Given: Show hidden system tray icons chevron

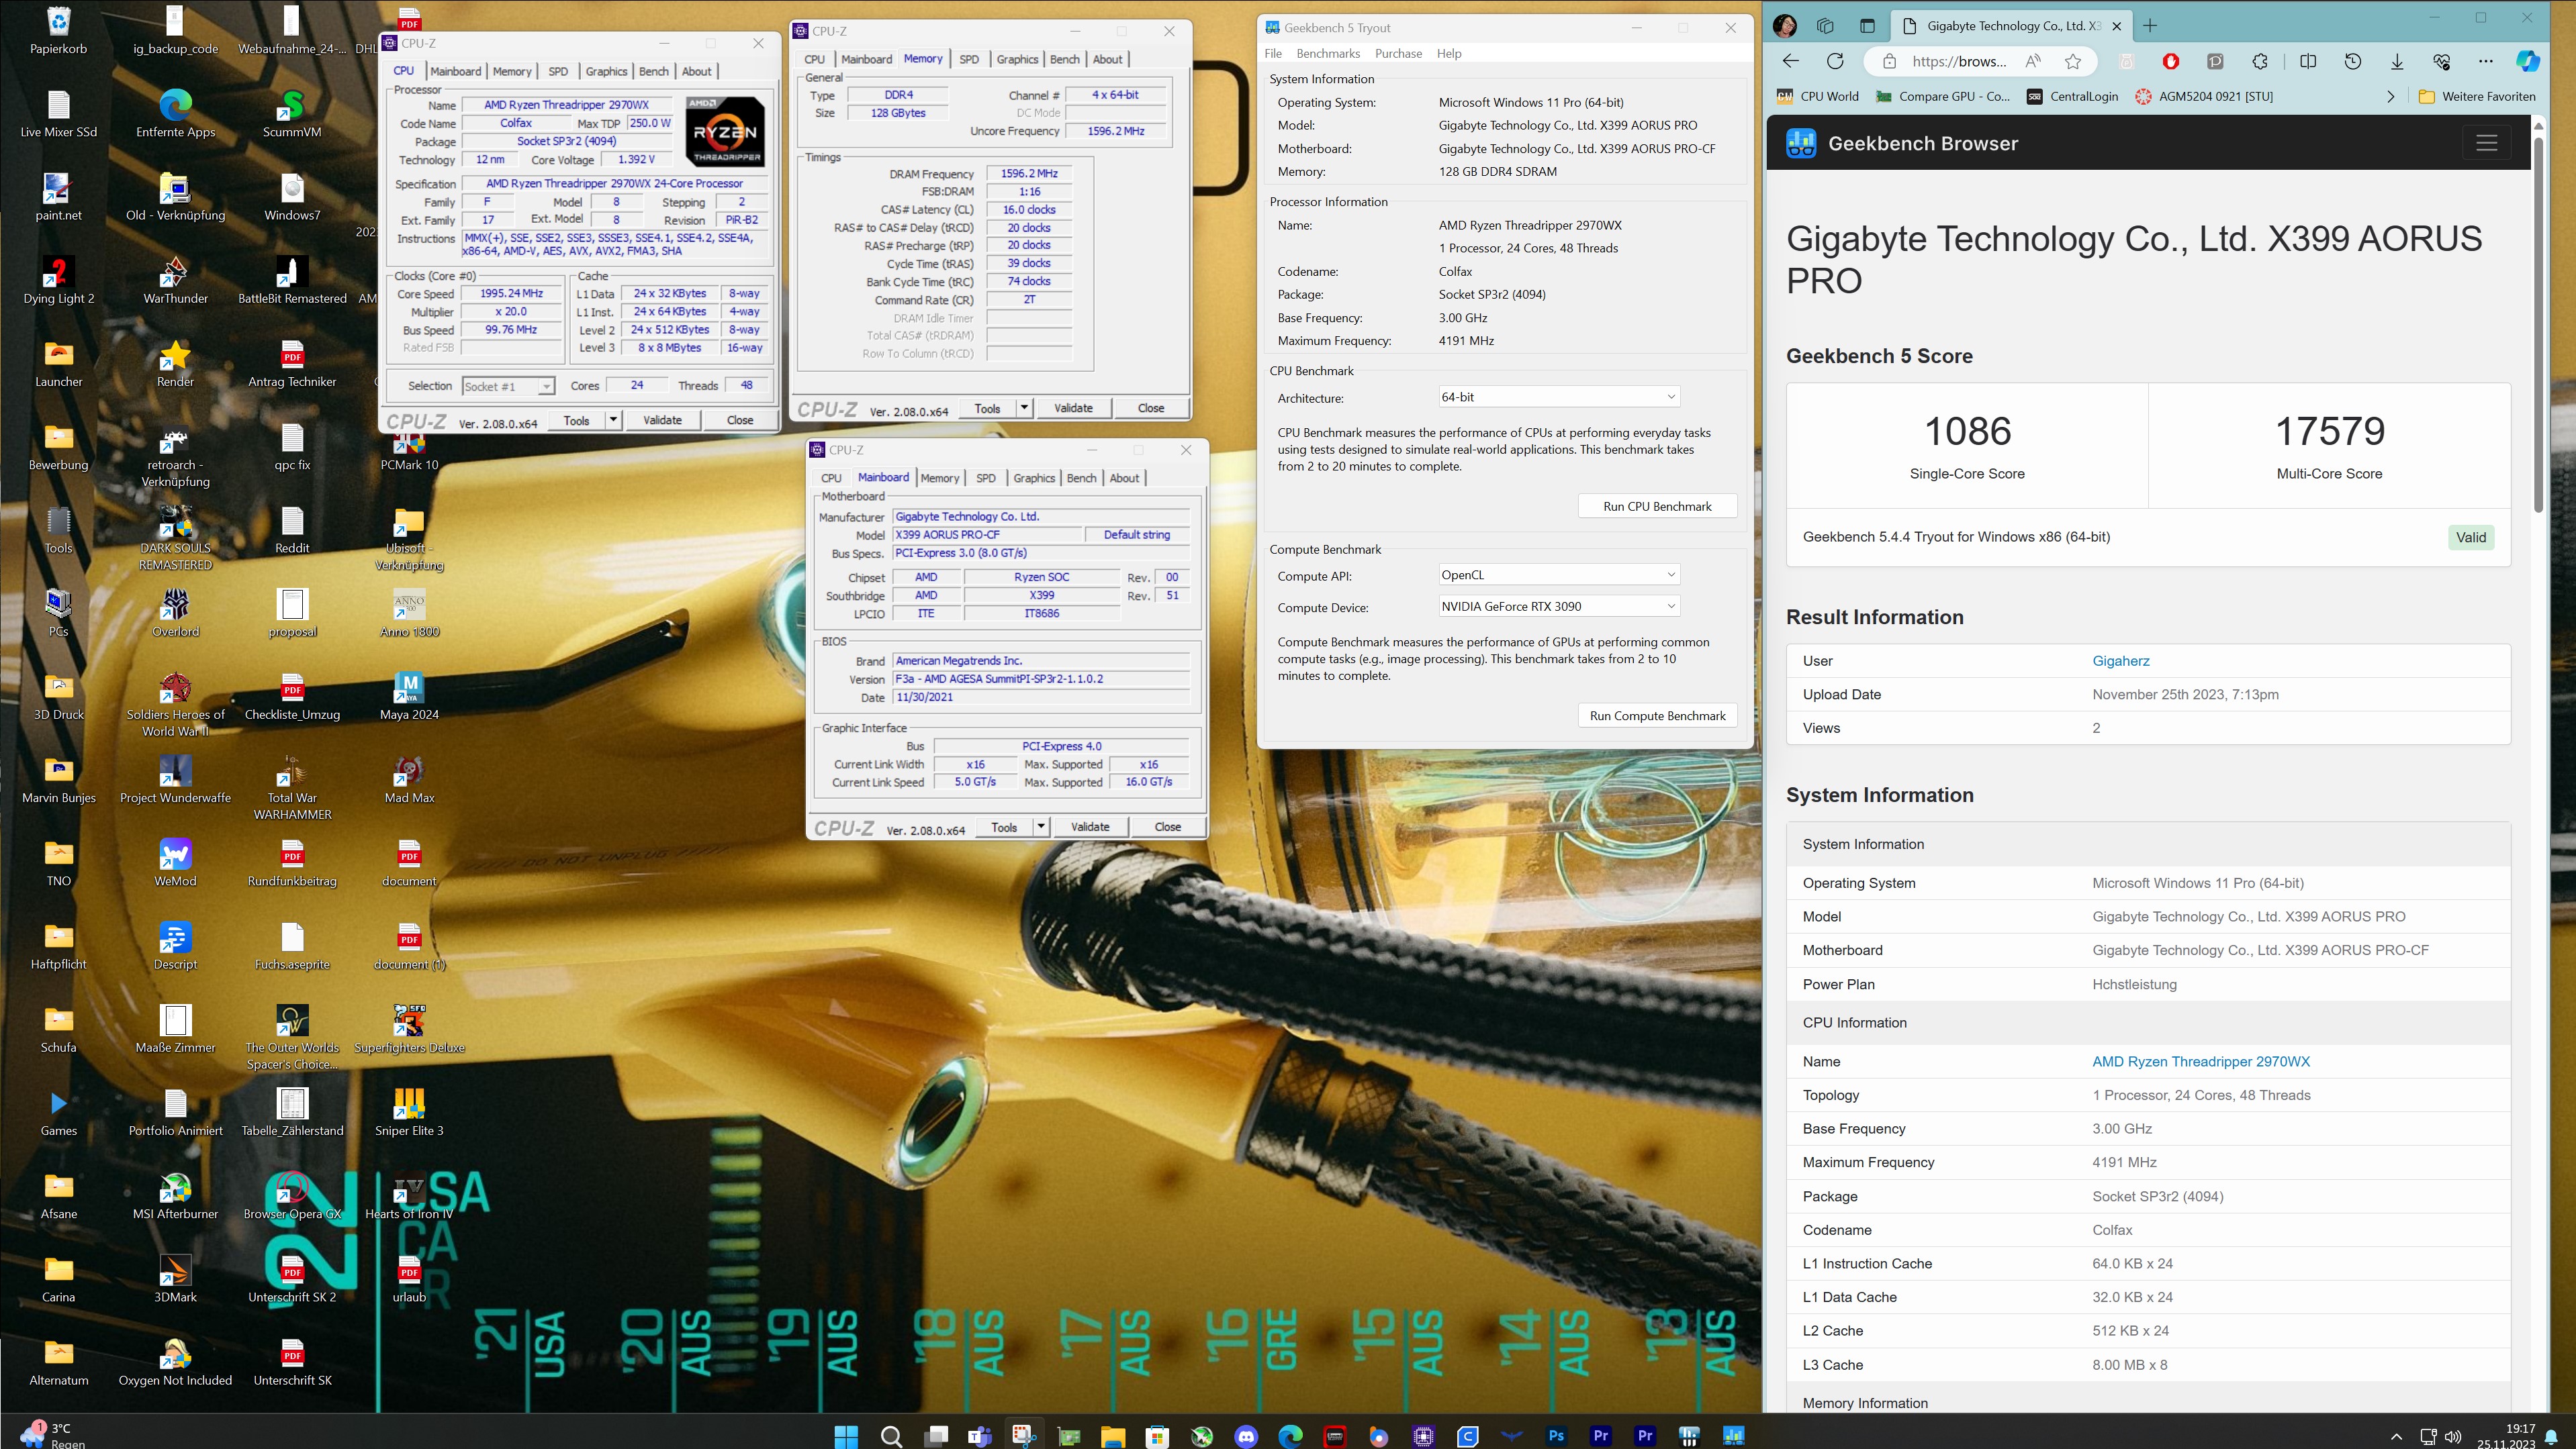Looking at the screenshot, I should [x=2396, y=1436].
